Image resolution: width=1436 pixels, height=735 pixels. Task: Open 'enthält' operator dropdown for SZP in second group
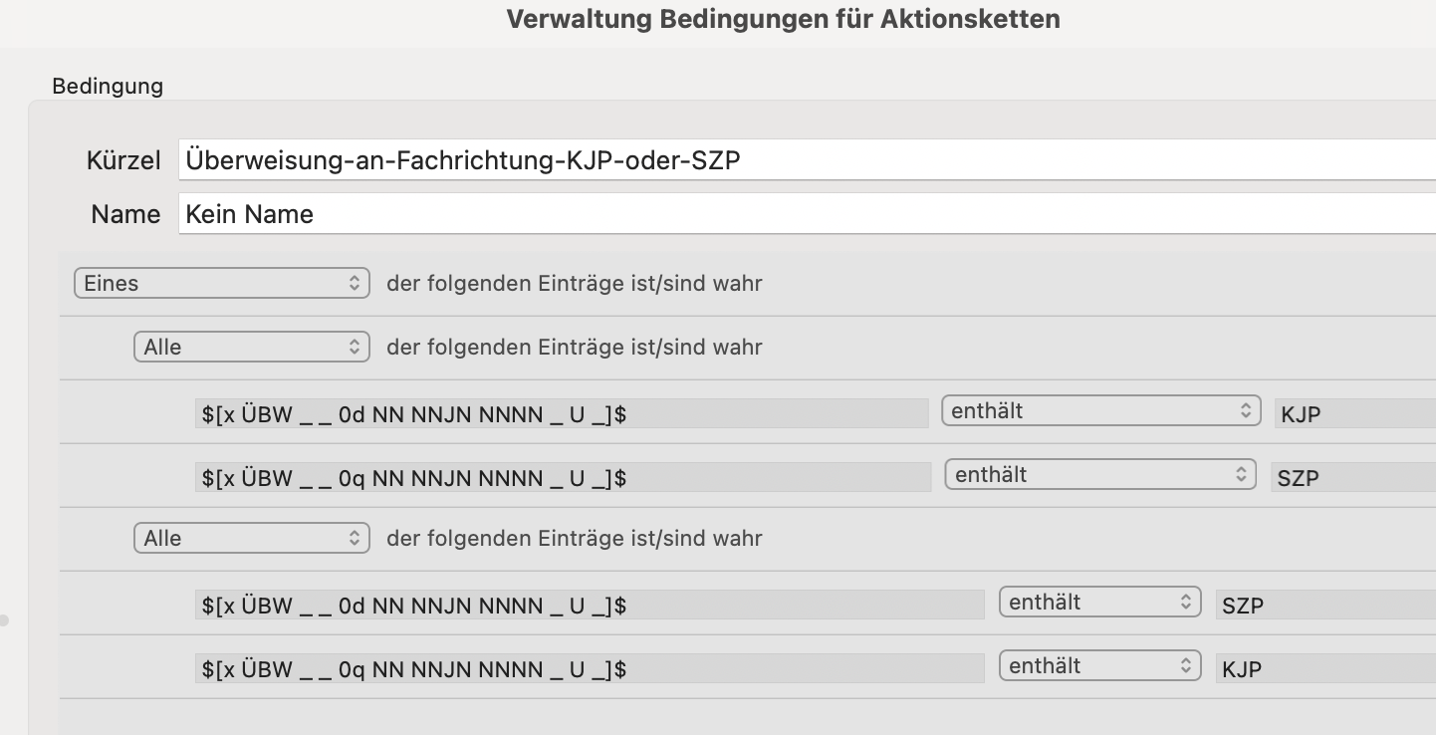[x=1099, y=603]
